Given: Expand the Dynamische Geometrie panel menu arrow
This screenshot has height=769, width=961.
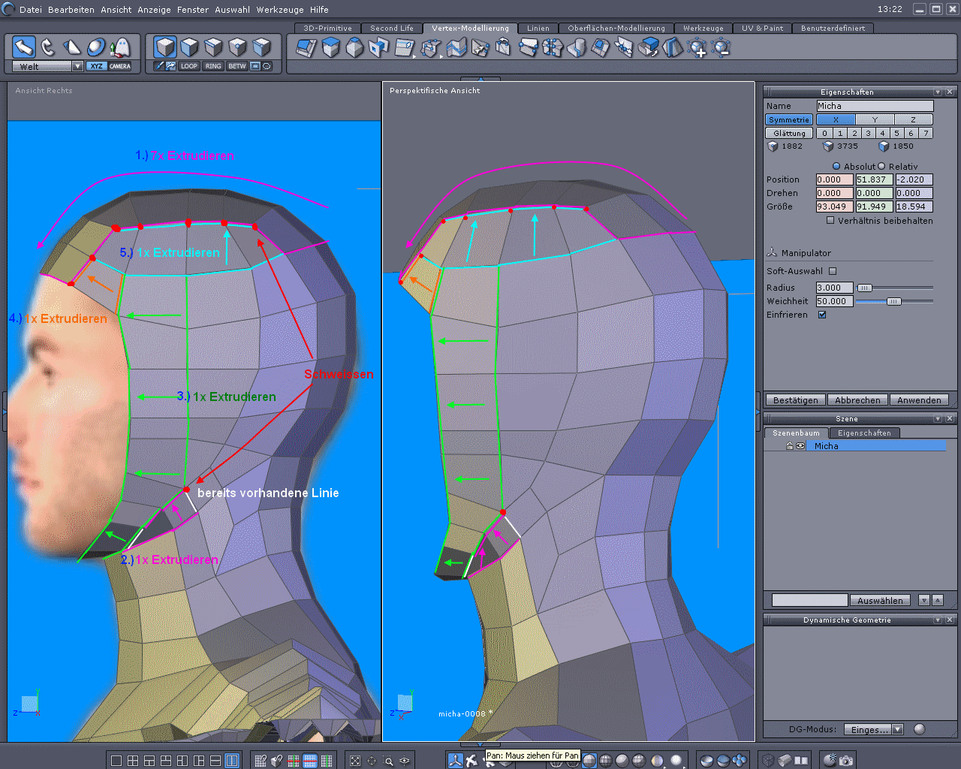Looking at the screenshot, I should [938, 620].
